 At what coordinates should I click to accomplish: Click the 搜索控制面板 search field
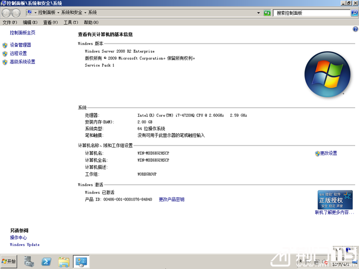coord(312,13)
